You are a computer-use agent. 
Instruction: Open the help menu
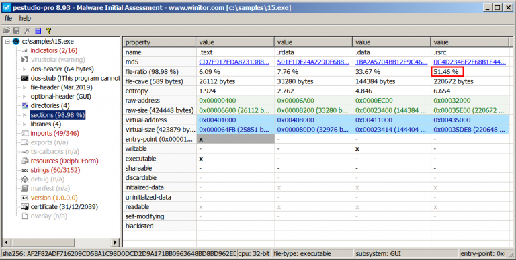tap(25, 18)
